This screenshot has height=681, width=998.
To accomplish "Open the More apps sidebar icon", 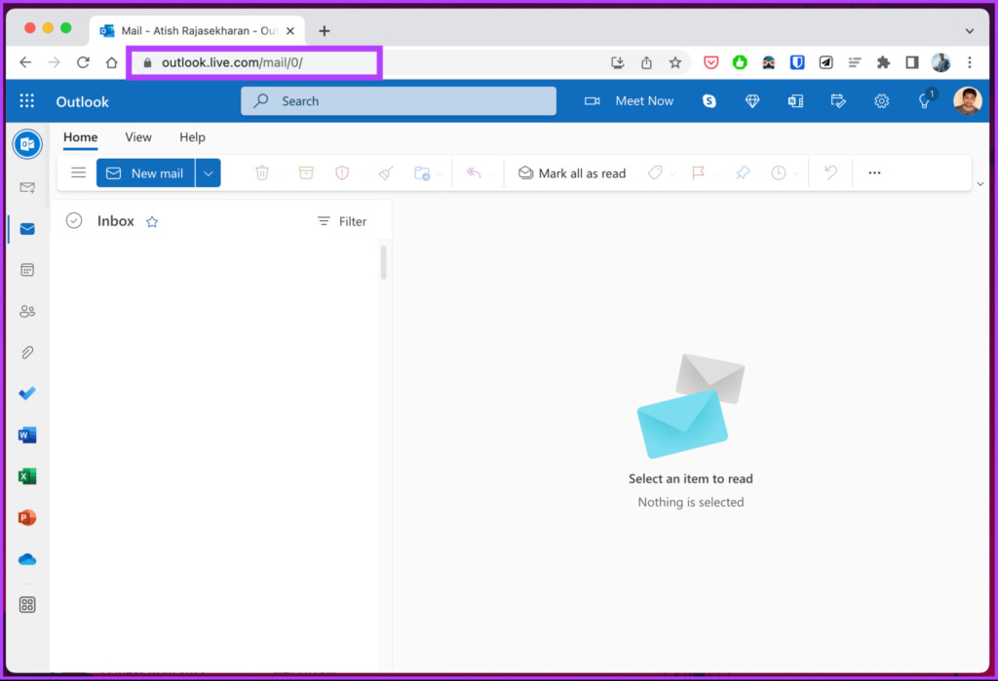I will pyautogui.click(x=27, y=605).
